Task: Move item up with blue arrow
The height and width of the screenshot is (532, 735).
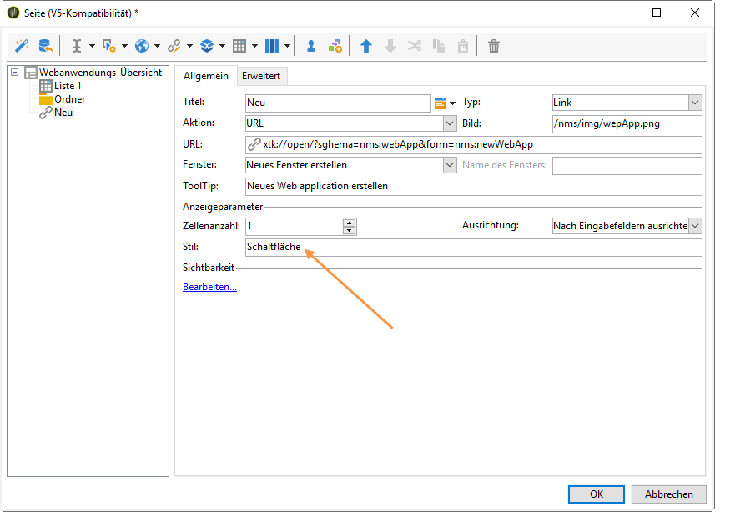Action: pos(366,46)
